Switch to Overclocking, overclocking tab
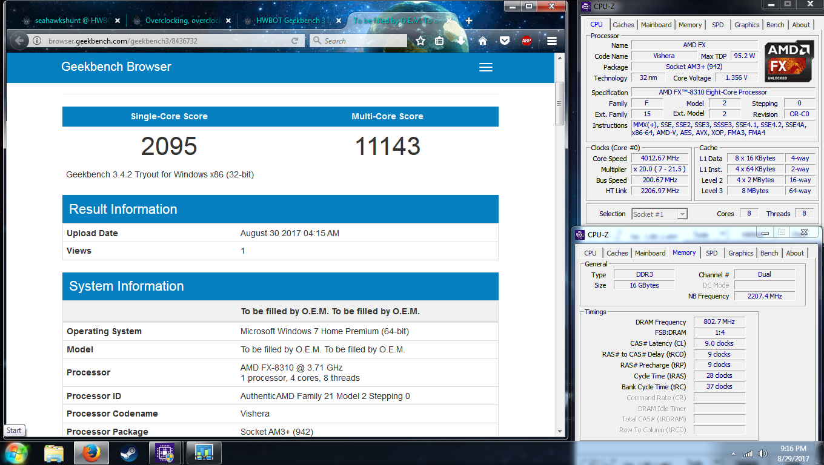This screenshot has height=465, width=824. tap(183, 20)
